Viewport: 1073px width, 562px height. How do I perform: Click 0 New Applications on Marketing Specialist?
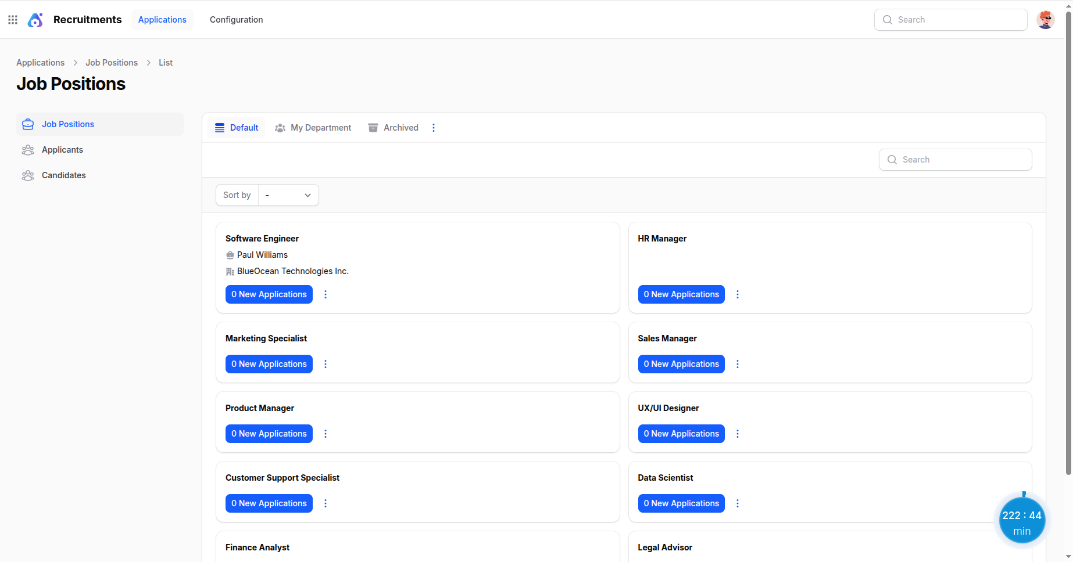[269, 364]
